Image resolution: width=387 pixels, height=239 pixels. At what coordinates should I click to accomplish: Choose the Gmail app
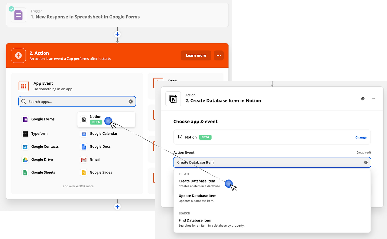(x=90, y=160)
